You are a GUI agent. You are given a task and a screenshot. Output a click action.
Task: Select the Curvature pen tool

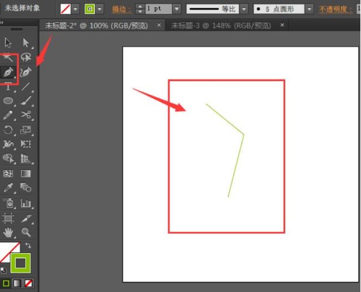[26, 72]
